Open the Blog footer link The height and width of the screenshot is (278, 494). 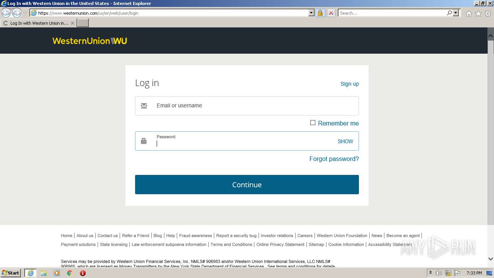(157, 236)
